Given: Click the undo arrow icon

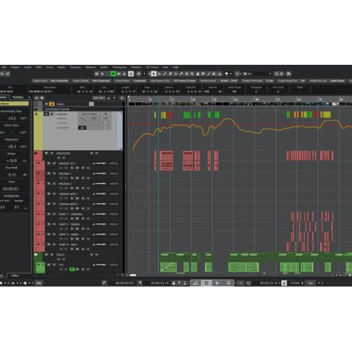Looking at the screenshot, I should coord(2,74).
